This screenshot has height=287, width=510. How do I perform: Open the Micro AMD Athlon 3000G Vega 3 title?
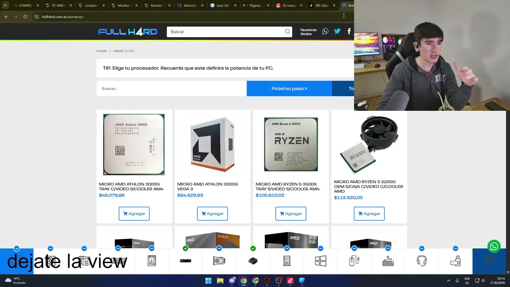pos(208,187)
